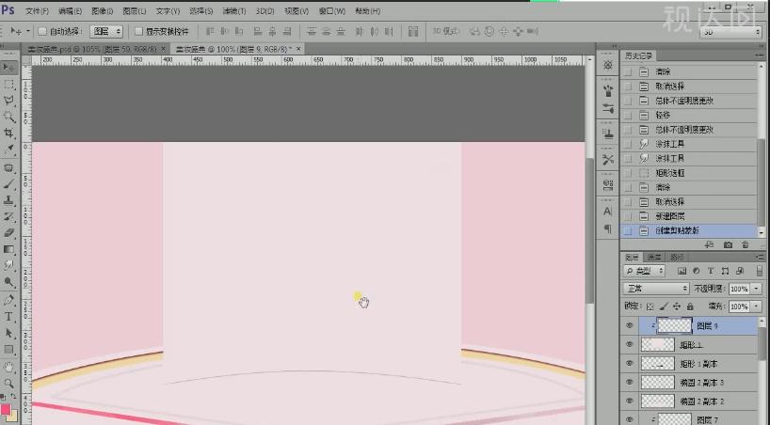Open the layer blend mode dropdown
The width and height of the screenshot is (770, 425).
(x=656, y=289)
